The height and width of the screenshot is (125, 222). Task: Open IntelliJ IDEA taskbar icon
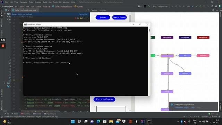(x=143, y=122)
